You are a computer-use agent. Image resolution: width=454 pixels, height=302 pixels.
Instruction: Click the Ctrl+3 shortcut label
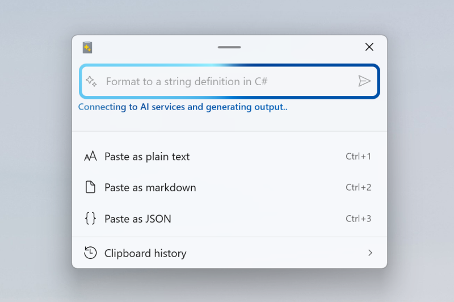click(358, 219)
